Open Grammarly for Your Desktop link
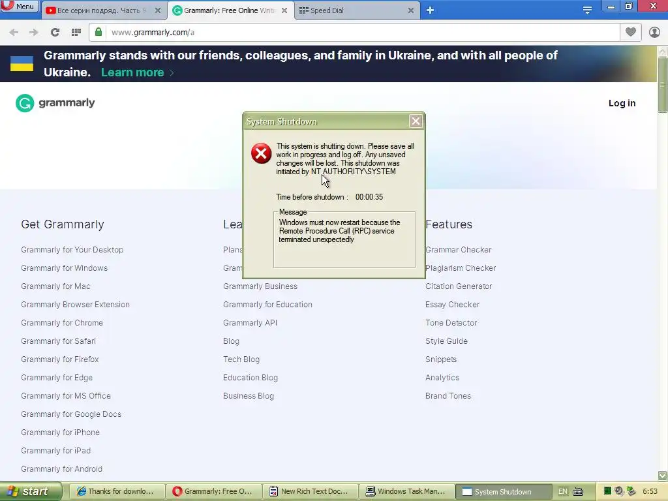Viewport: 668px width, 501px height. pyautogui.click(x=72, y=250)
